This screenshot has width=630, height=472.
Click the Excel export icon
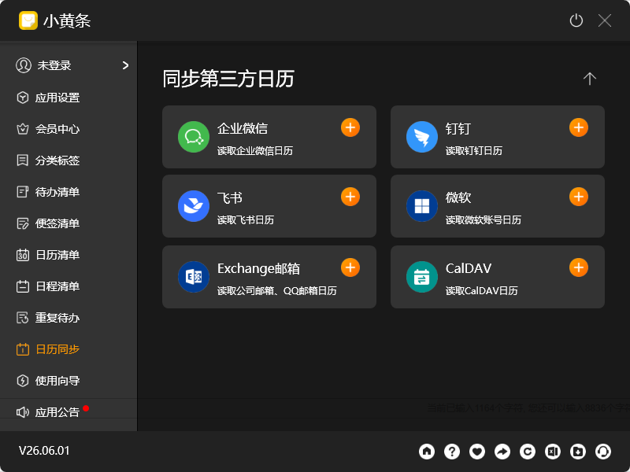(x=553, y=451)
